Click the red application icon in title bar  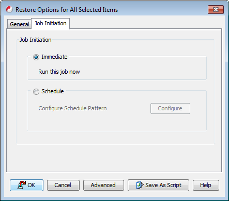(9, 9)
